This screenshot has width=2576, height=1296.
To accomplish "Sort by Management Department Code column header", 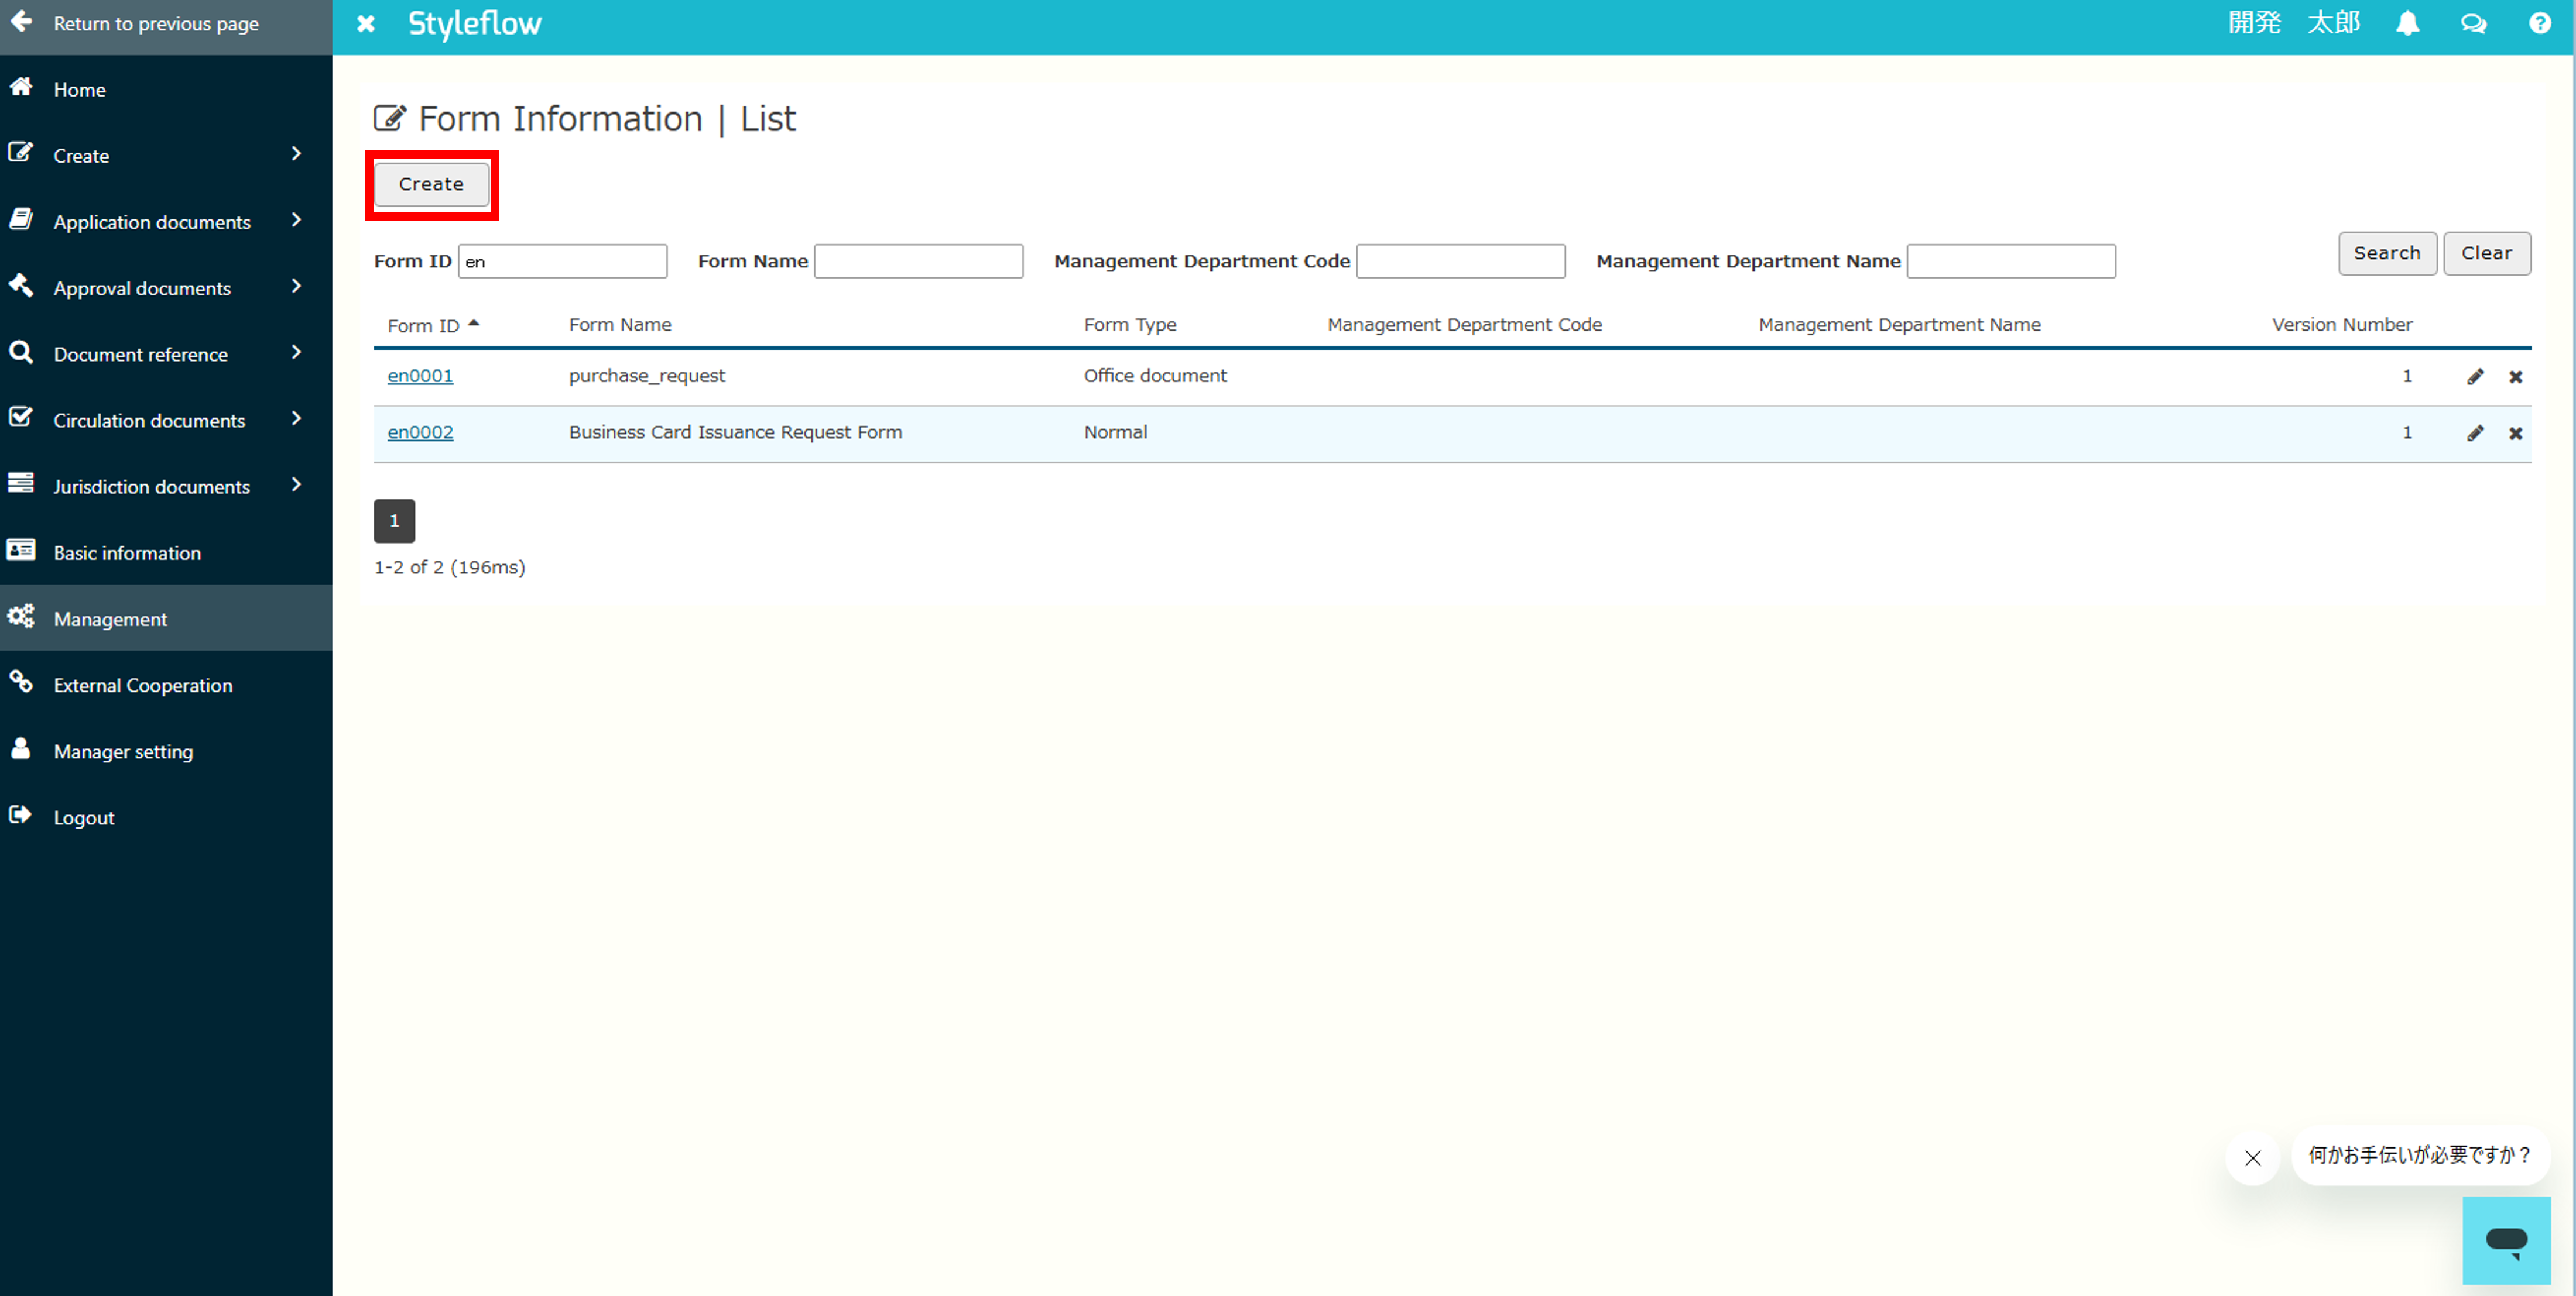I will 1465,325.
